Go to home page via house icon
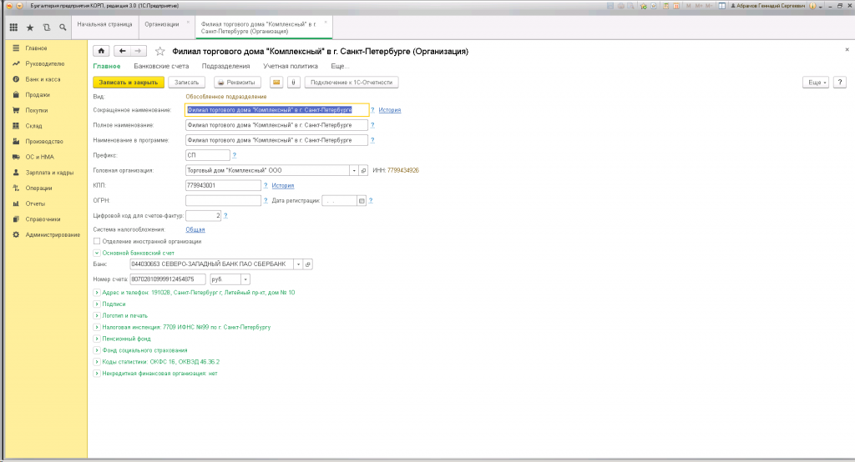Image resolution: width=855 pixels, height=462 pixels. point(102,51)
